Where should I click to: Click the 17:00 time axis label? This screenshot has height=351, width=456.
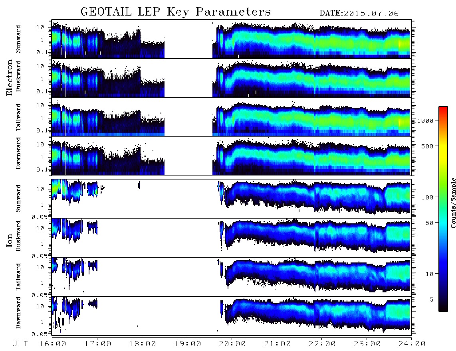98,344
